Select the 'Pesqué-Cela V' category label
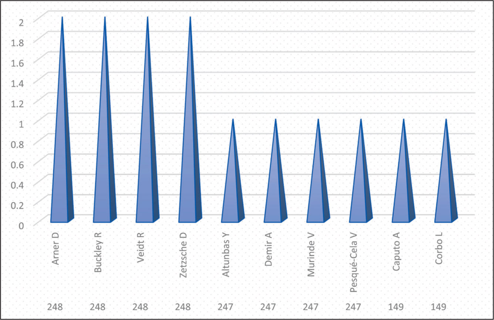This screenshot has width=494, height=320. pyautogui.click(x=354, y=263)
